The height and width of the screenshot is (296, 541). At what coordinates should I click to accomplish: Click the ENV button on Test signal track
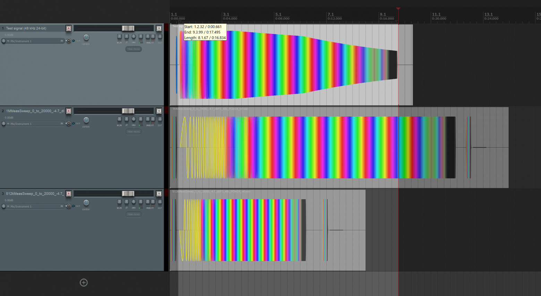(134, 36)
